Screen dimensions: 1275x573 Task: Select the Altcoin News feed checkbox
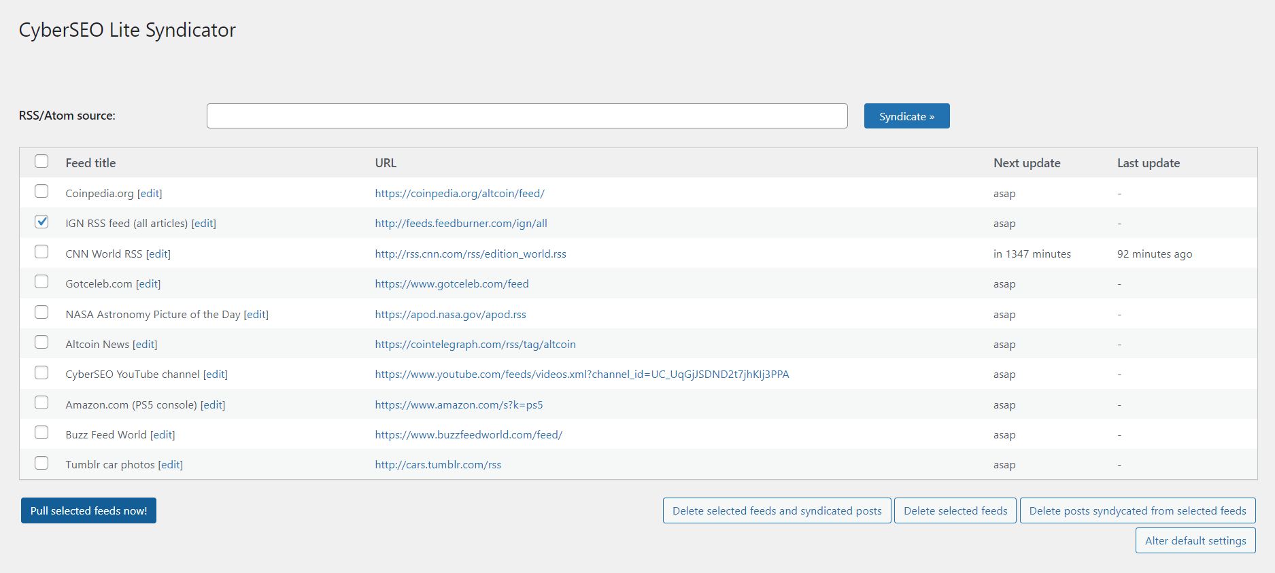[41, 342]
